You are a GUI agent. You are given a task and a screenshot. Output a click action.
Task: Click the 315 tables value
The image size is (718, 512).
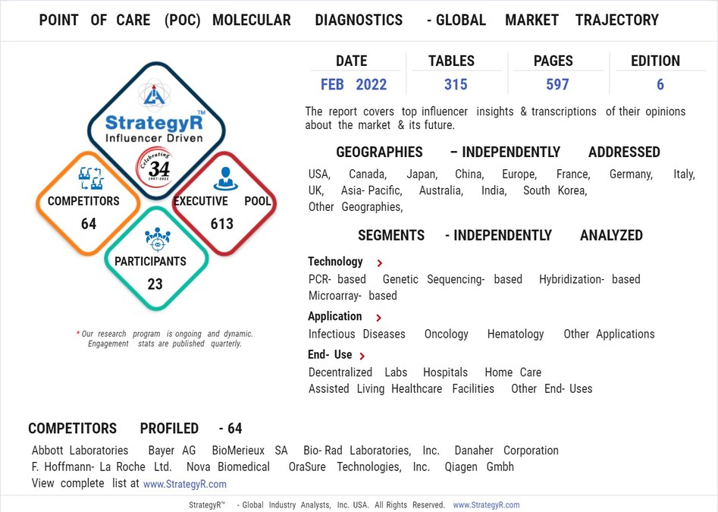(456, 84)
